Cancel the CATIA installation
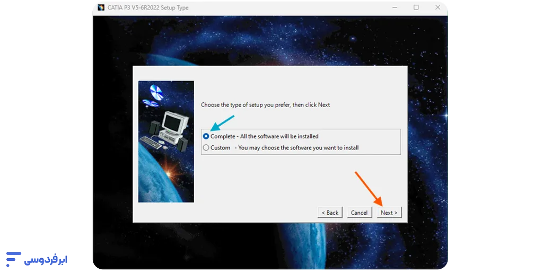The height and width of the screenshot is (273, 543). (359, 213)
